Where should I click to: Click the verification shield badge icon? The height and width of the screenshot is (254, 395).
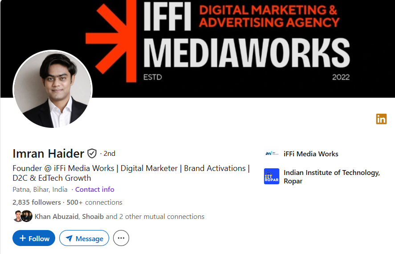tap(92, 154)
